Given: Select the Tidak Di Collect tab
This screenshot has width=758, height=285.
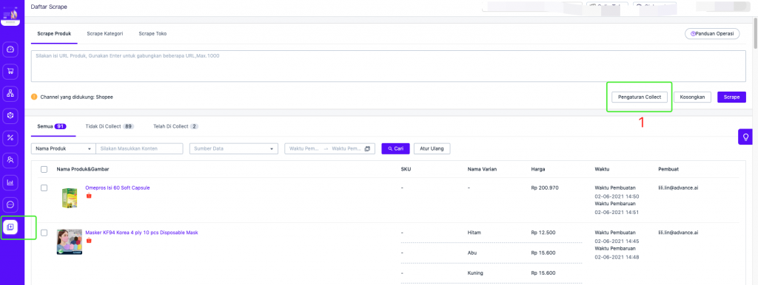Looking at the screenshot, I should click(110, 126).
